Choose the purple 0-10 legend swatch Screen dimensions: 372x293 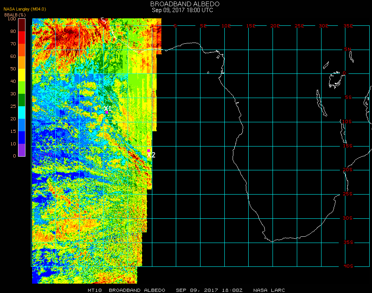[22, 150]
